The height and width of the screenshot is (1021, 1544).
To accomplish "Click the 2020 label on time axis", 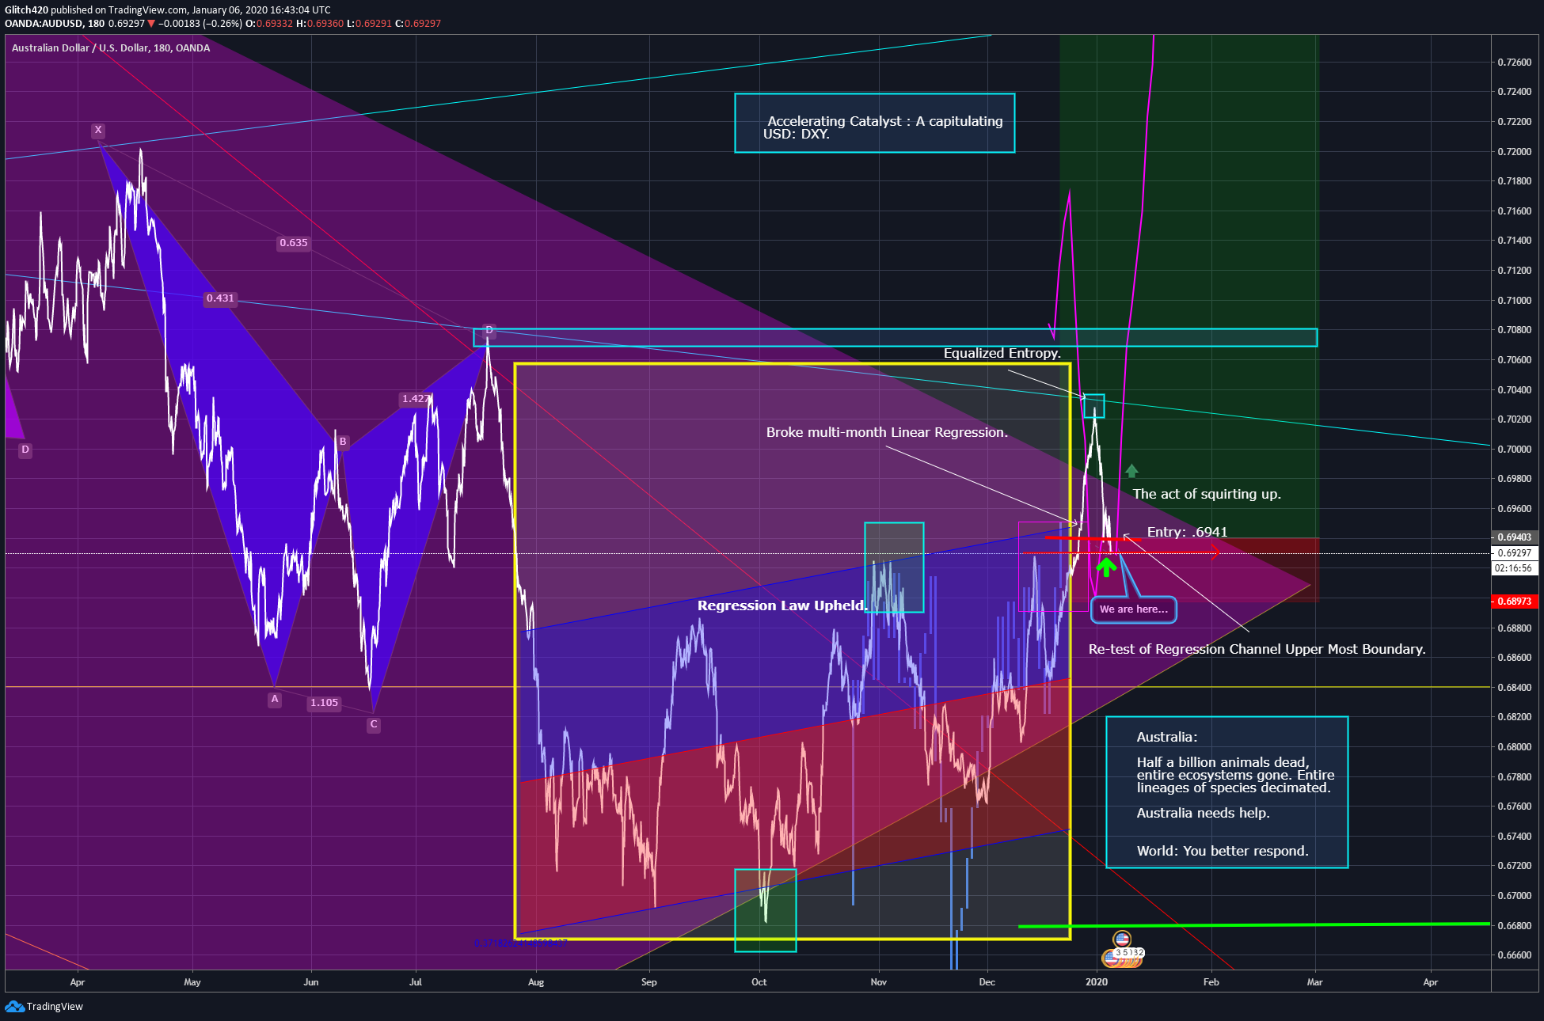I will pyautogui.click(x=1097, y=982).
